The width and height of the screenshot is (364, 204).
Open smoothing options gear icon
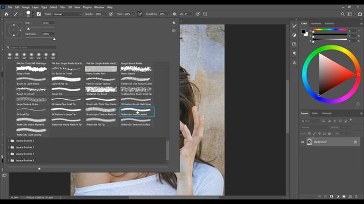[175, 14]
